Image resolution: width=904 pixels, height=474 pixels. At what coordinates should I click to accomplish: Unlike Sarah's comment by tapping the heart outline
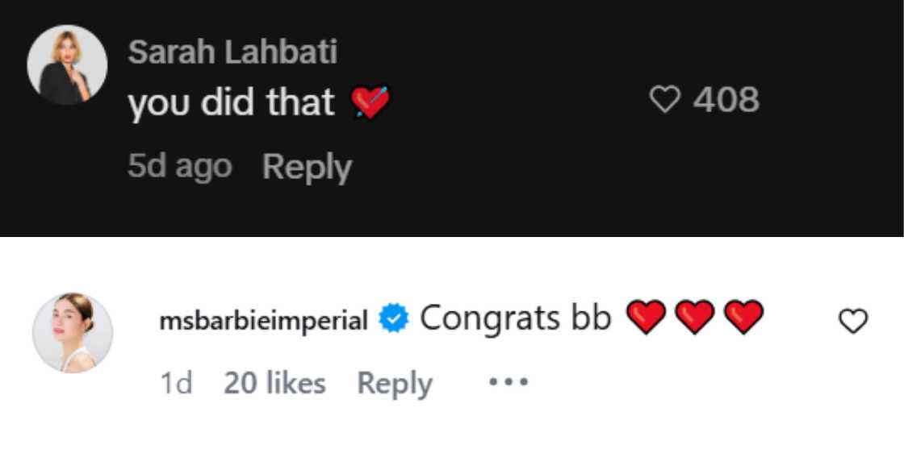665,100
